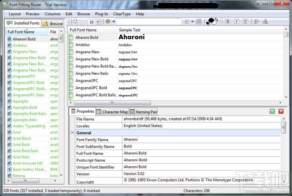292x196 pixels.
Task: Open the Help menu
Action: pos(140,14)
